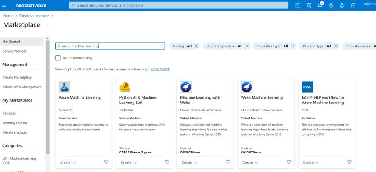
Task: Open Service Providers in the sidebar
Action: (15, 51)
